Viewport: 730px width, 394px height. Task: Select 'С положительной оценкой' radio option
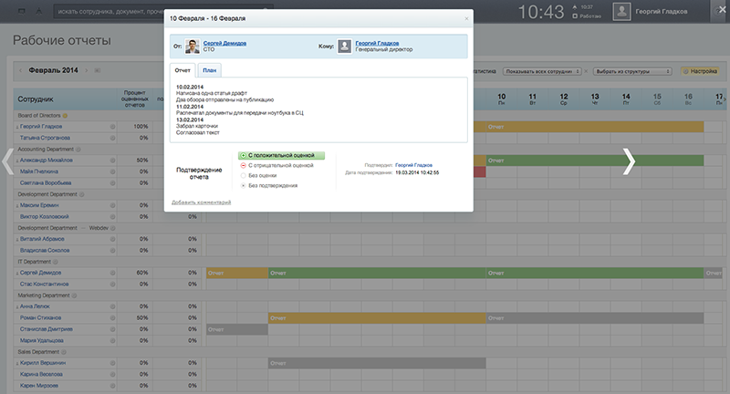[242, 156]
